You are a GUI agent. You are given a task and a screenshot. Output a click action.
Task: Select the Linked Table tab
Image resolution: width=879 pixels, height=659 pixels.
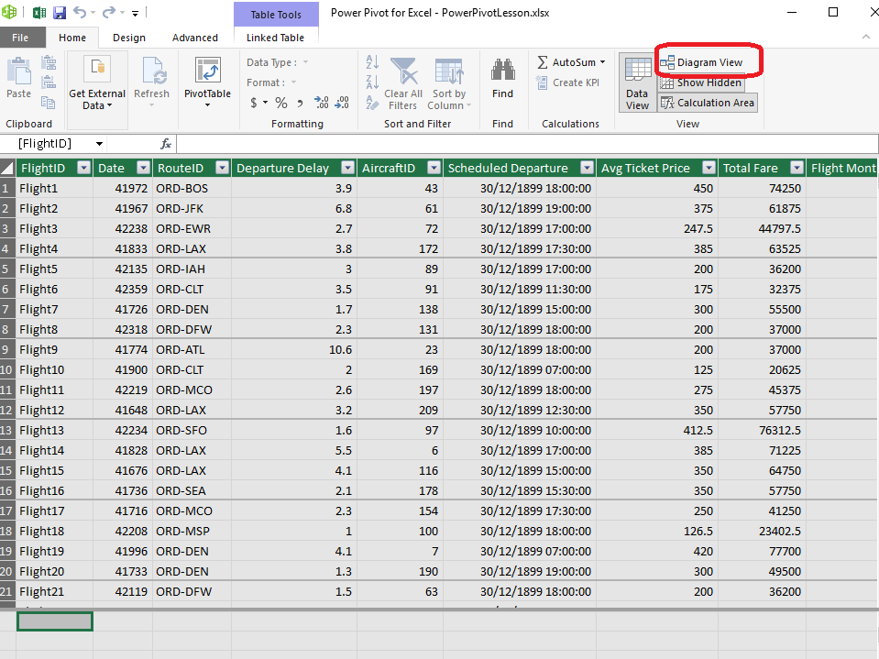[275, 38]
